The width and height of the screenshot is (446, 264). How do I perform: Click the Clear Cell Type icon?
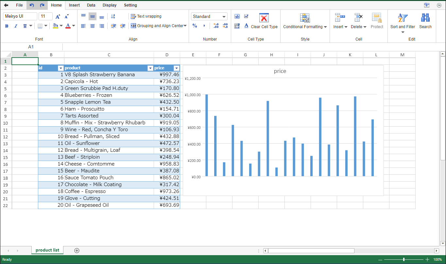click(264, 18)
